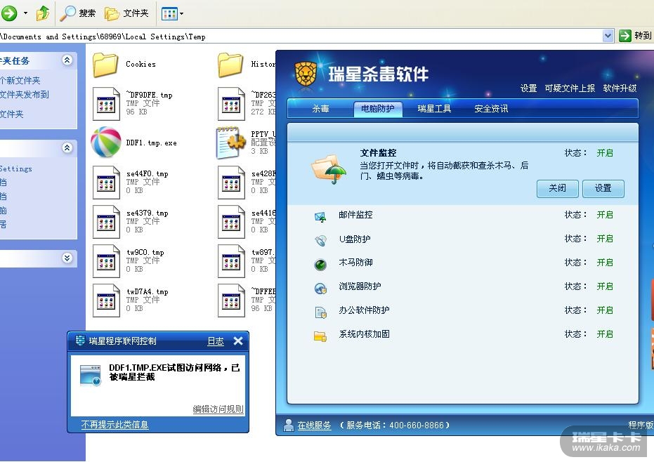This screenshot has height=462, width=654.
Task: Switch to the 杀毒 (antivirus) tab
Action: (320, 109)
